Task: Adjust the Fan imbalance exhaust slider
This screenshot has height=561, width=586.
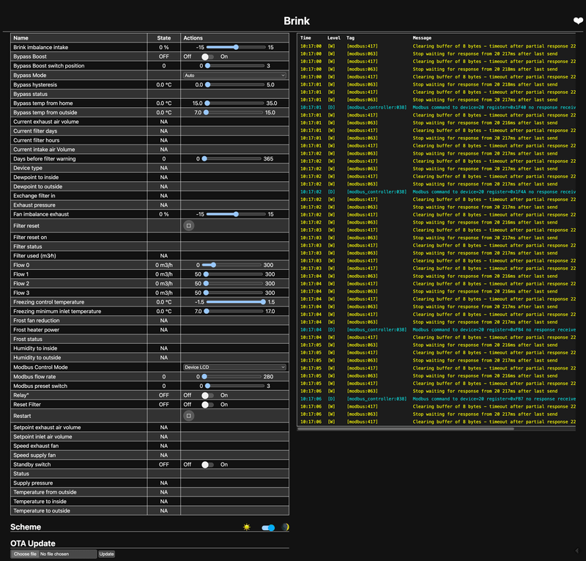Action: 236,214
